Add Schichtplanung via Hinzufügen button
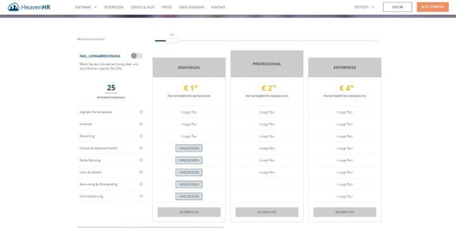Viewport: 456px width, 228px height. pos(189,196)
